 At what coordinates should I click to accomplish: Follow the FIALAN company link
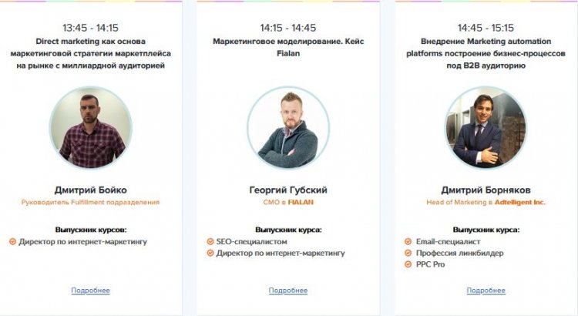click(x=301, y=202)
